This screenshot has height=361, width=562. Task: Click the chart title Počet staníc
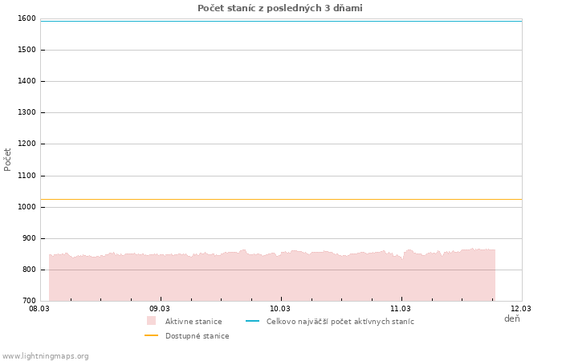coord(280,8)
